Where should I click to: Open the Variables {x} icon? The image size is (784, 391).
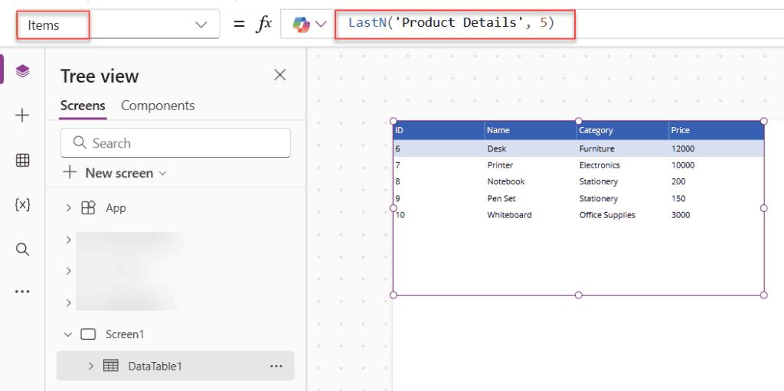point(22,204)
